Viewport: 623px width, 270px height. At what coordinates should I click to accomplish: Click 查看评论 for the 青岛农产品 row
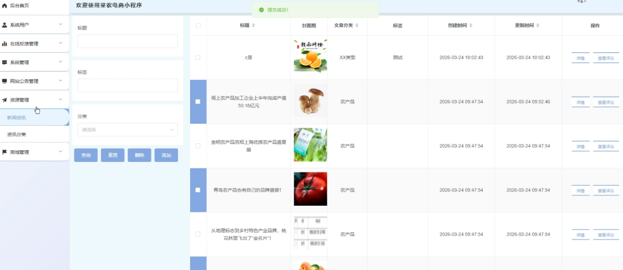click(x=606, y=191)
